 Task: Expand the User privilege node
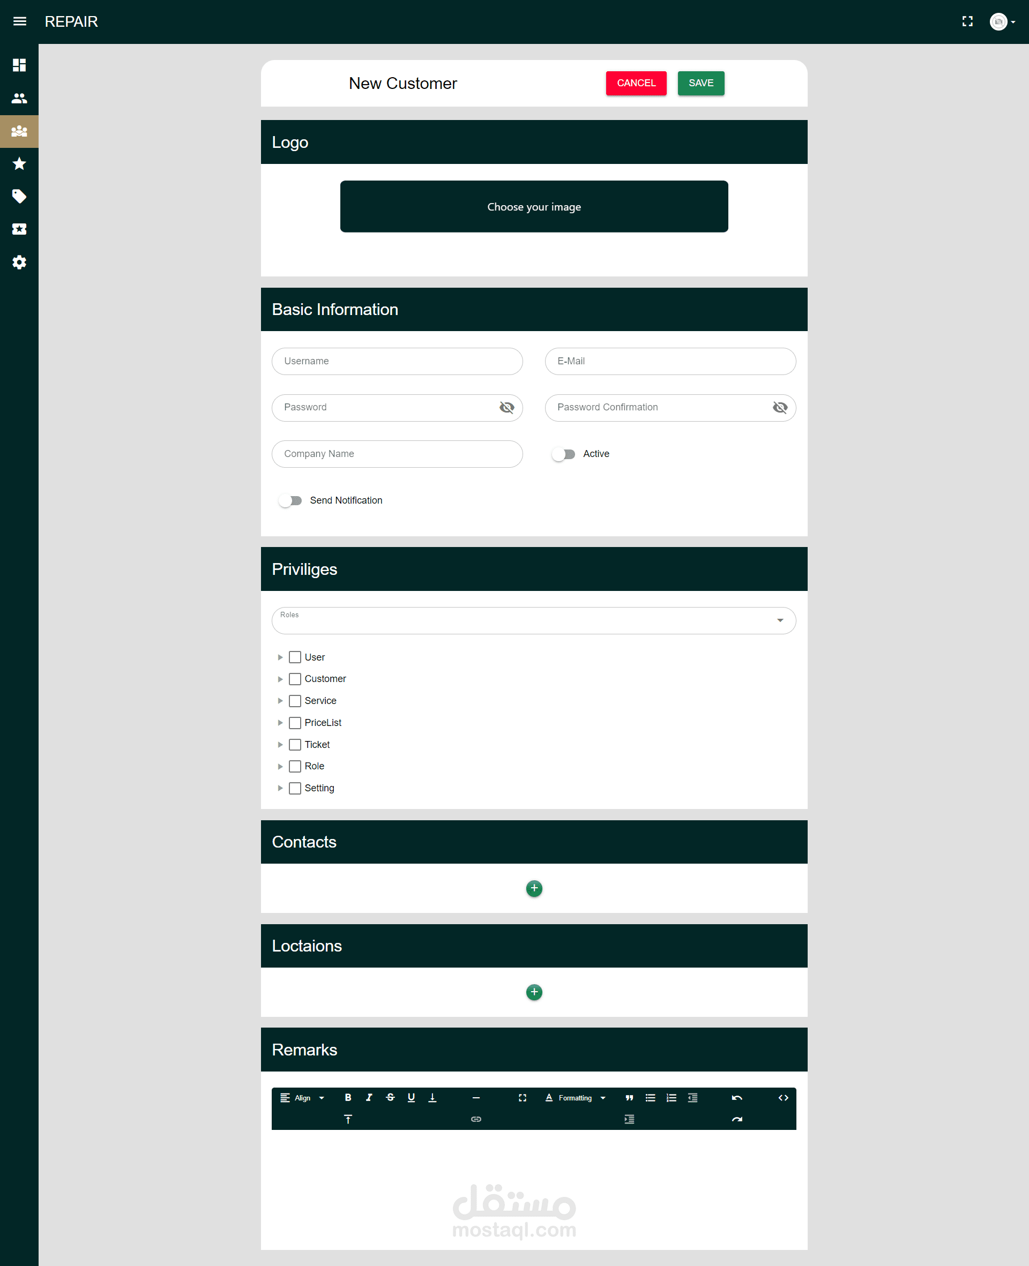[x=280, y=657]
